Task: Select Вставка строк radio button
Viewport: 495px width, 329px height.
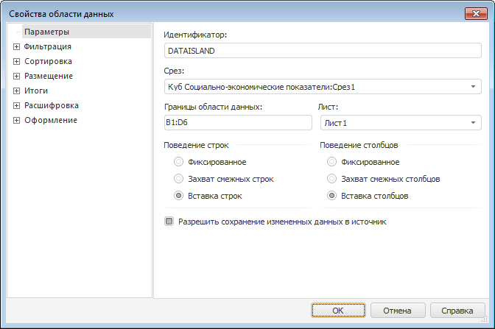Action: point(178,196)
